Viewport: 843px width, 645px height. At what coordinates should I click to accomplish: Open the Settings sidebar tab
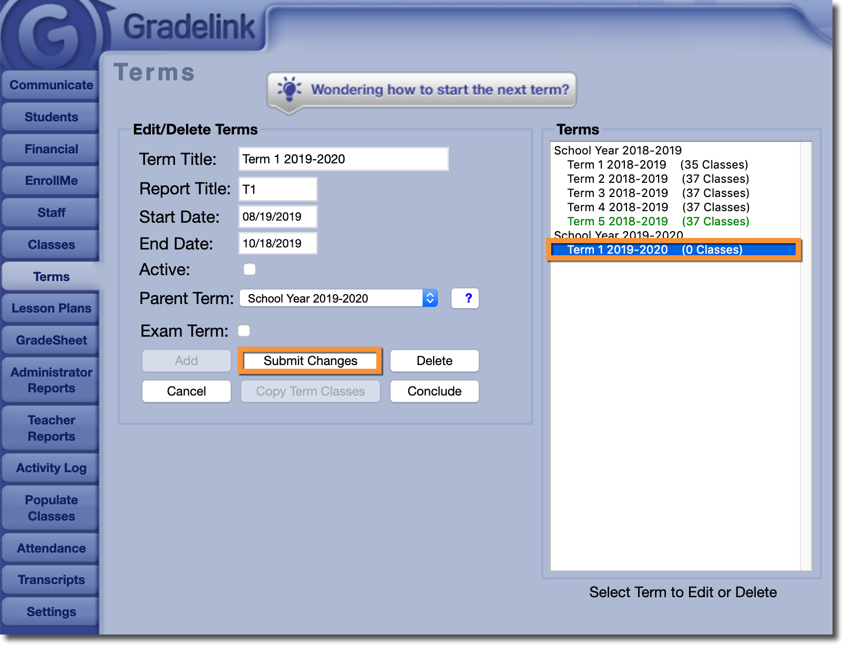[51, 612]
